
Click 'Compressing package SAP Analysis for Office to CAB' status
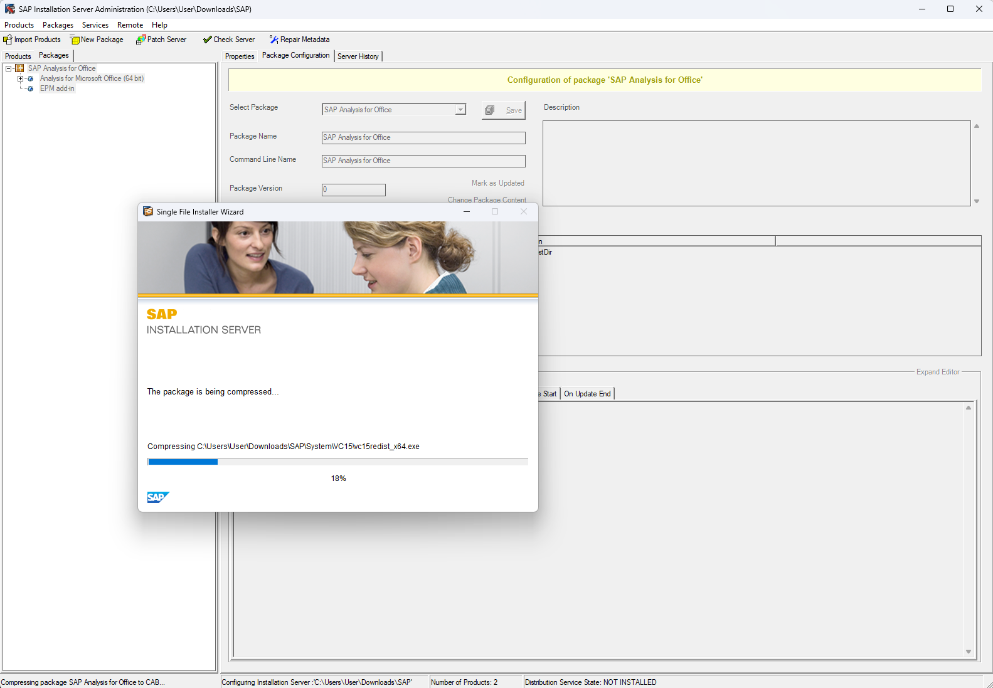83,682
